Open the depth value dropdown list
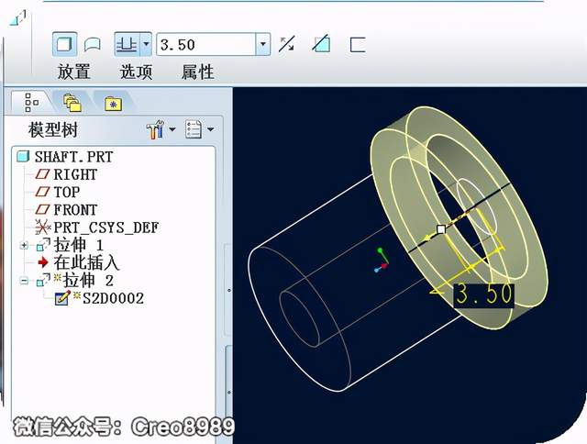The image size is (587, 444). pyautogui.click(x=263, y=45)
